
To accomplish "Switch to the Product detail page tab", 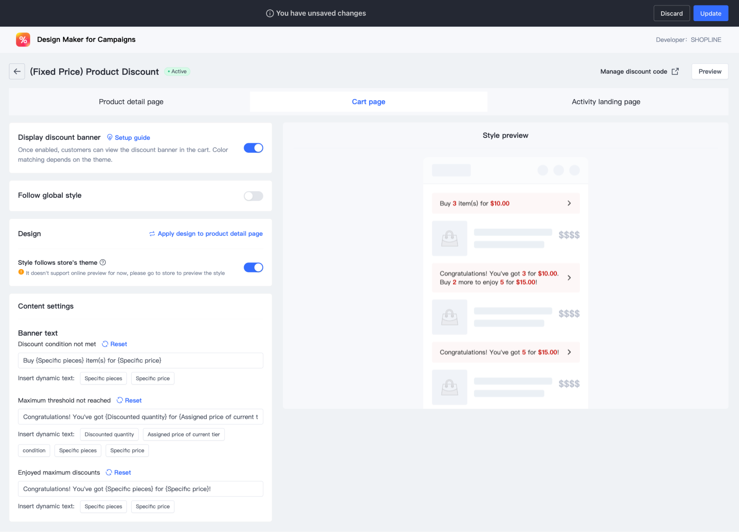I will (x=131, y=102).
